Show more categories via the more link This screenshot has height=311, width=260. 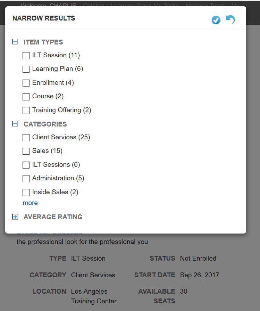[x=30, y=203]
